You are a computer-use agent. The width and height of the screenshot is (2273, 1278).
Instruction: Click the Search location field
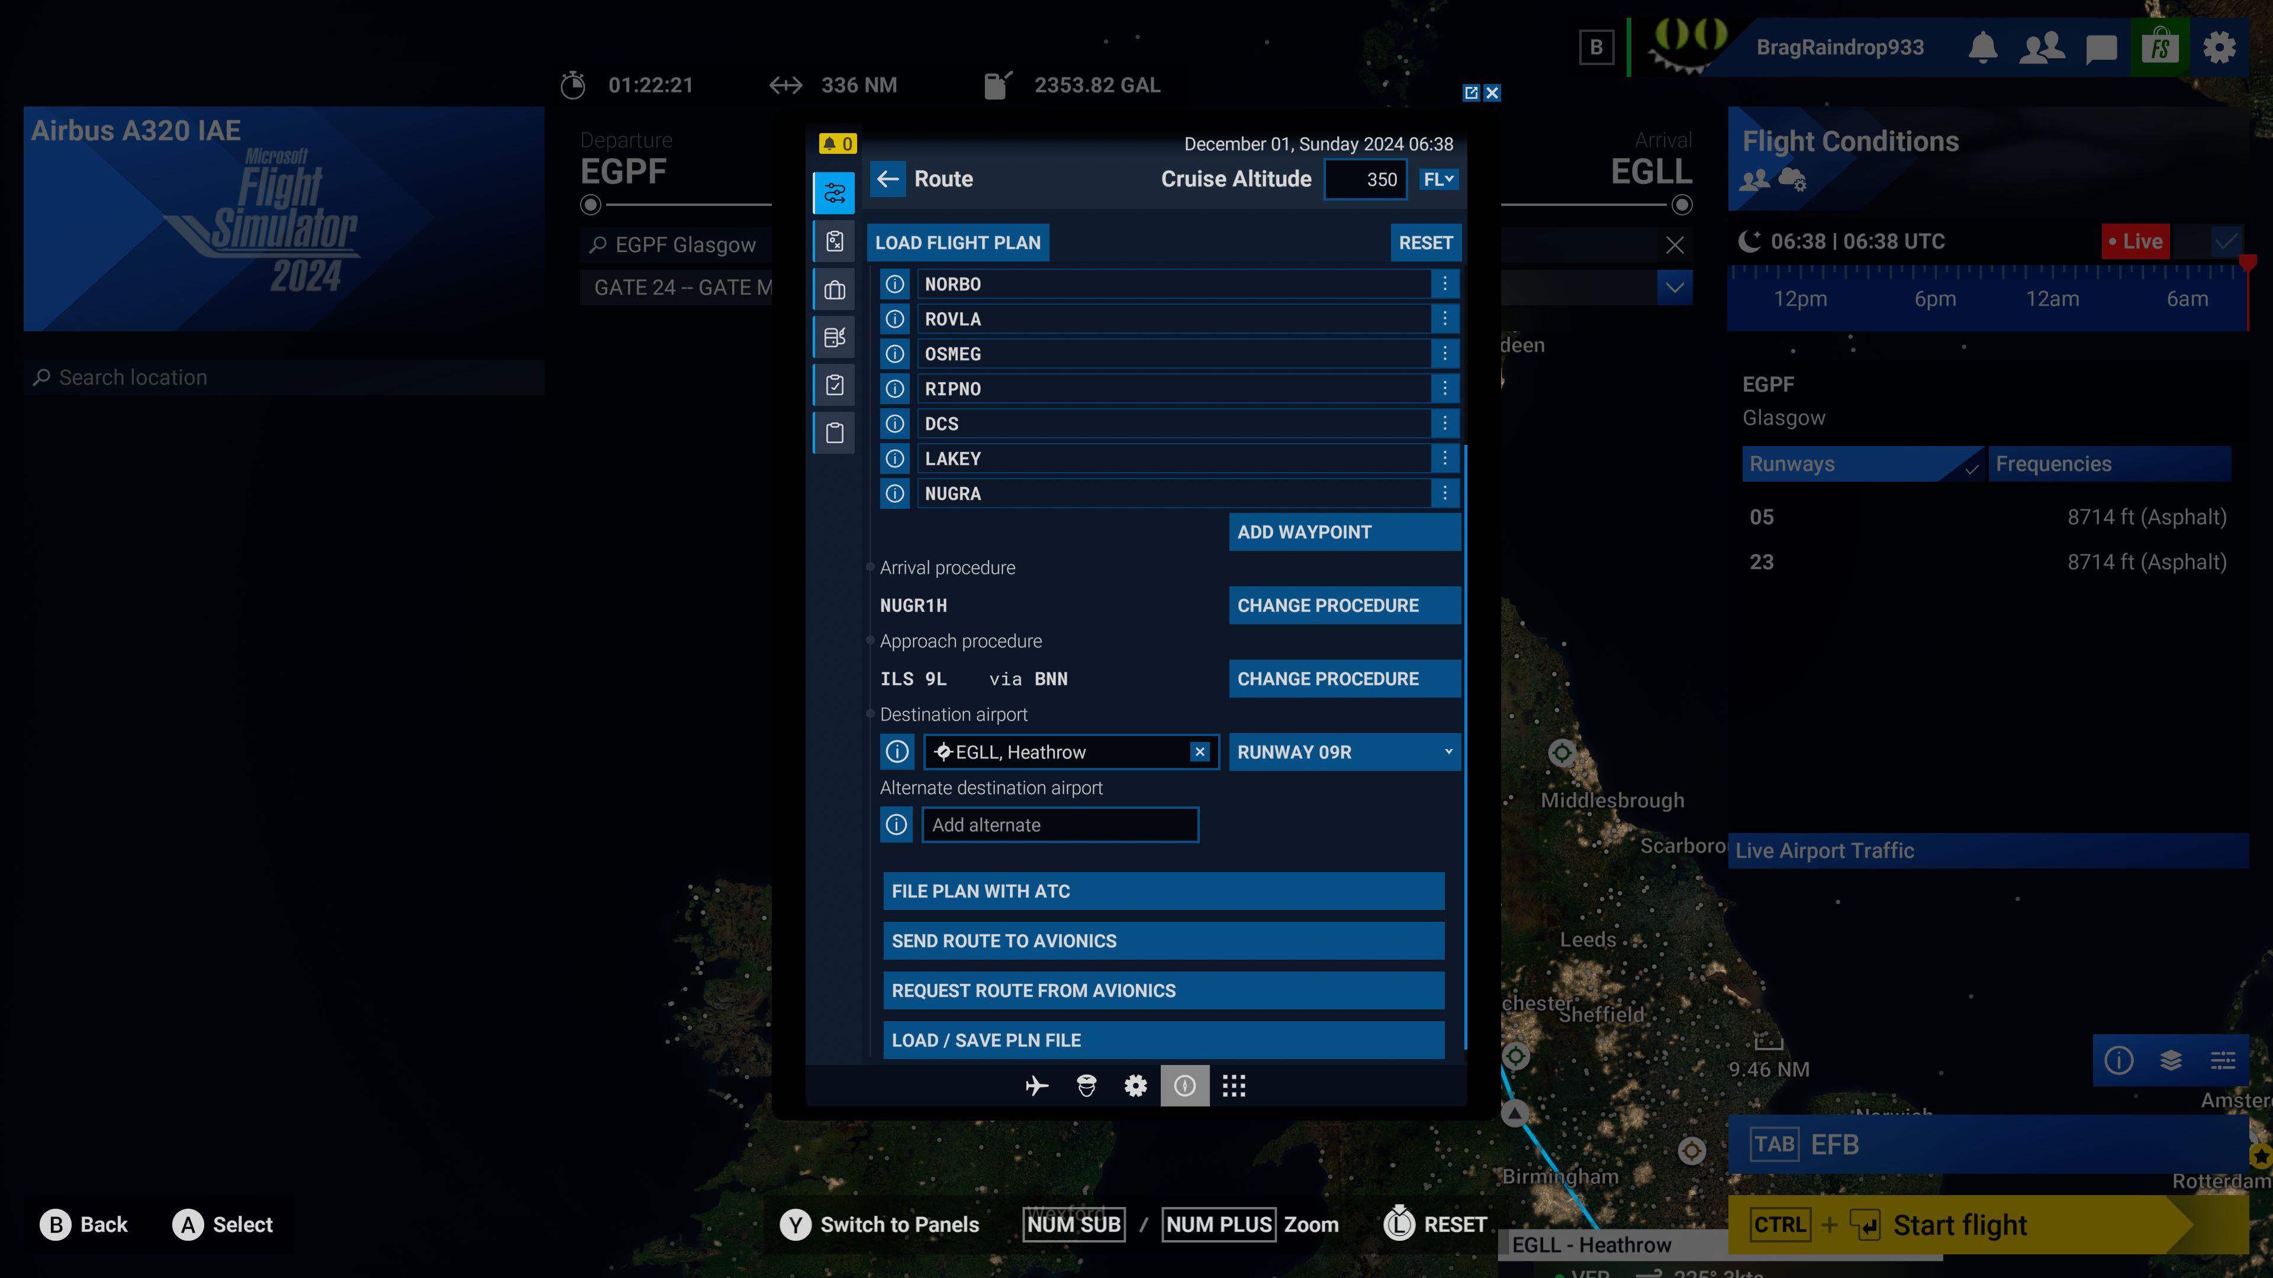click(284, 377)
